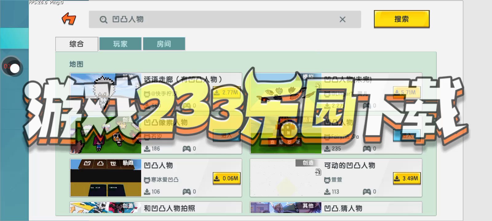The image size is (492, 221).
Task: Click the download-count icon beside 113
Action: 327,192
